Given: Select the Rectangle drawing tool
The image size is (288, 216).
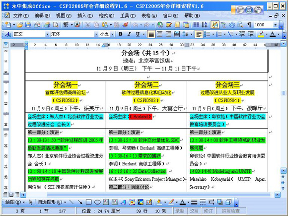Looking at the screenshot, I should coord(89,202).
